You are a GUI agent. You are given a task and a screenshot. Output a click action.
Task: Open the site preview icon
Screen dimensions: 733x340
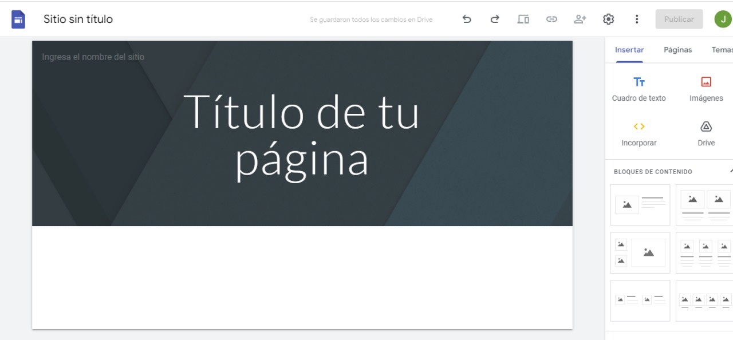coord(522,19)
